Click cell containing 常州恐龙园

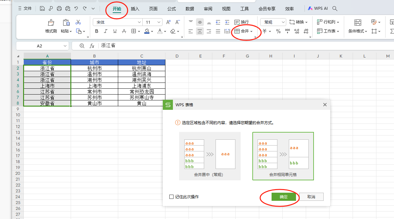coord(142,92)
